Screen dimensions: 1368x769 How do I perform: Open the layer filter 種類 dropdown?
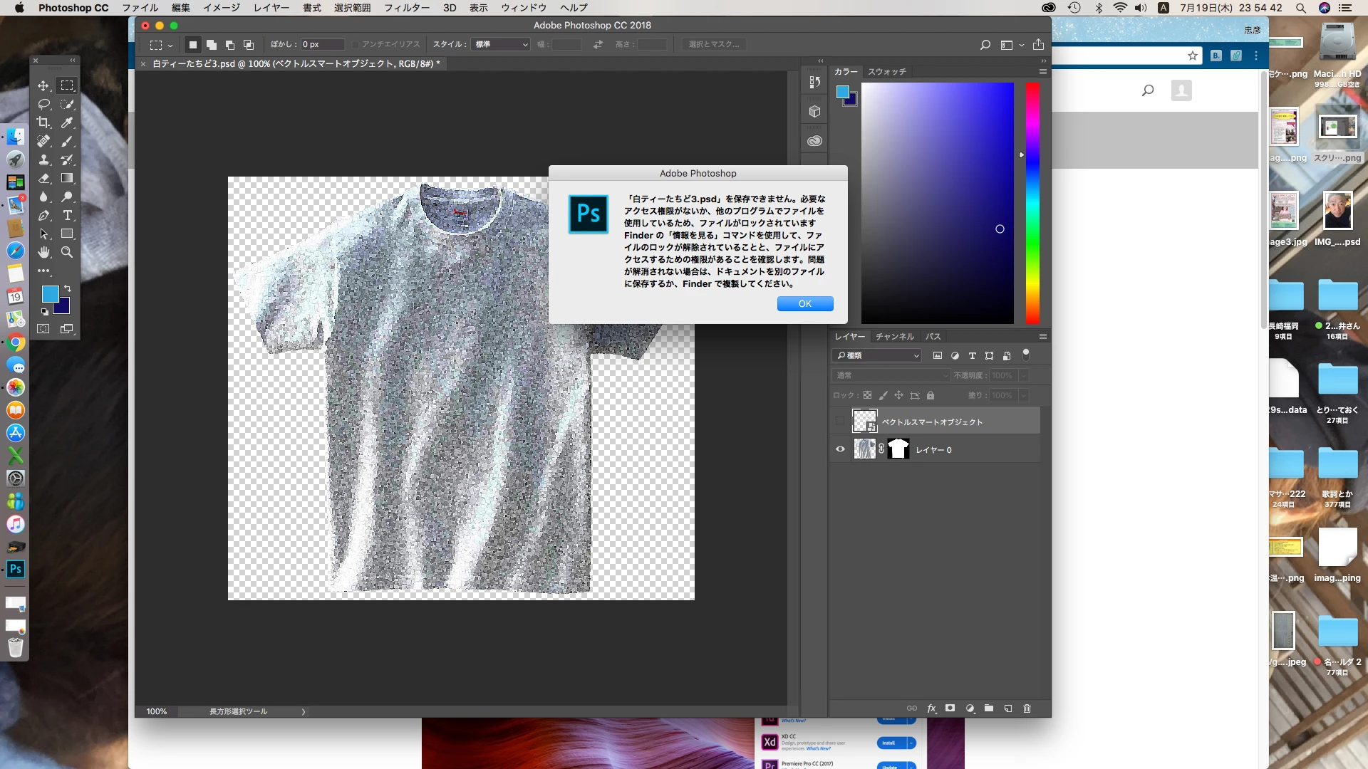tap(877, 355)
